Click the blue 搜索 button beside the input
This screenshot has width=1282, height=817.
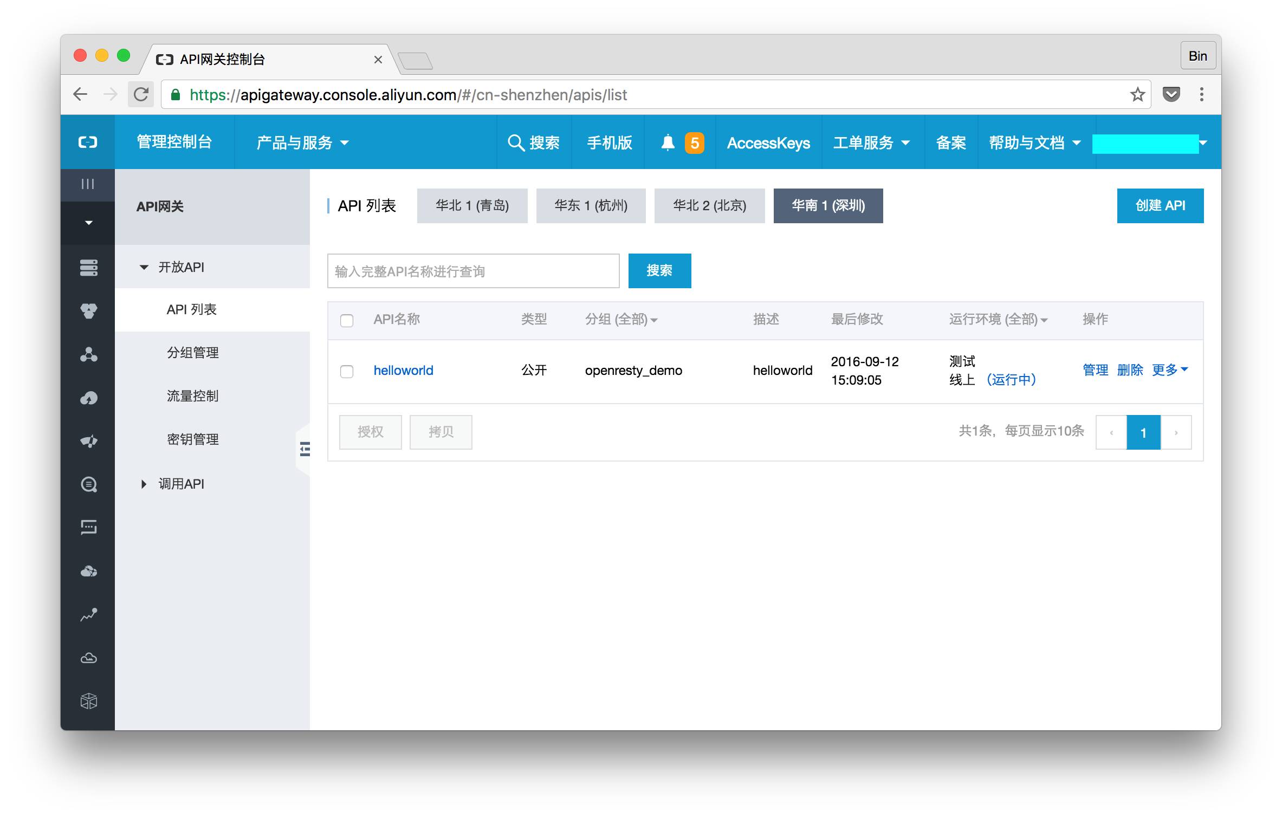660,270
